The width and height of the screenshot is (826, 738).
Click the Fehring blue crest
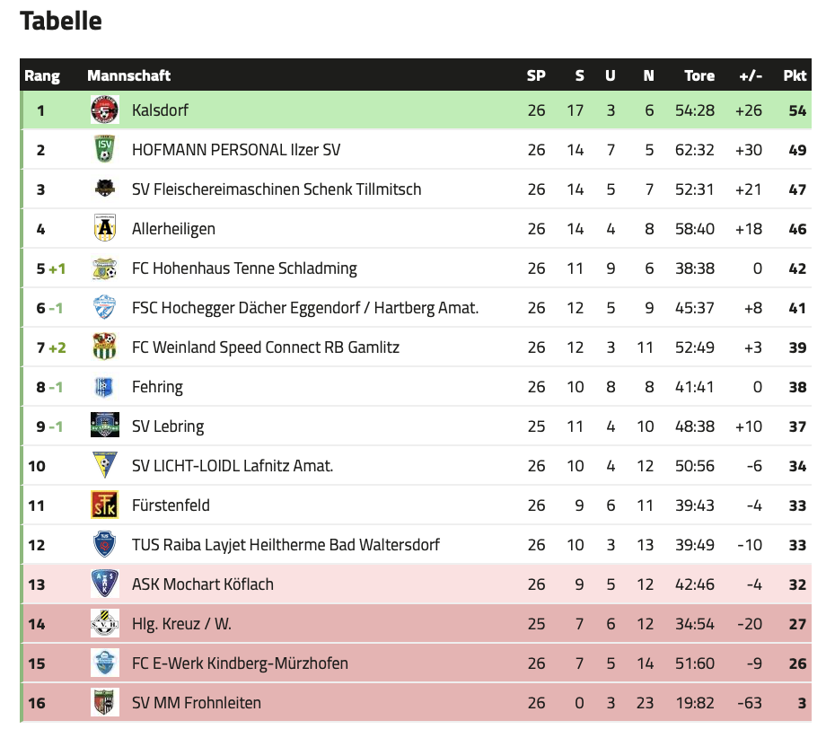tap(105, 387)
